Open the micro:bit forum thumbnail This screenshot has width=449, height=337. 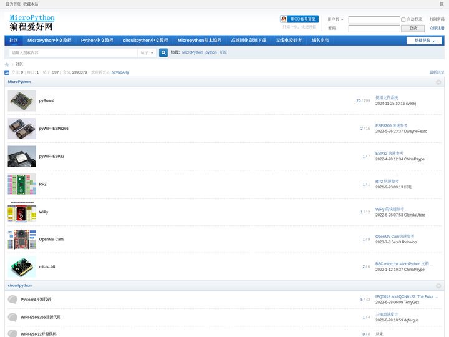tap(22, 267)
